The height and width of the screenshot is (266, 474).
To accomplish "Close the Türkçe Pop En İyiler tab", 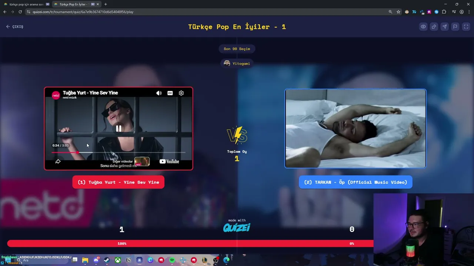I will [98, 4].
